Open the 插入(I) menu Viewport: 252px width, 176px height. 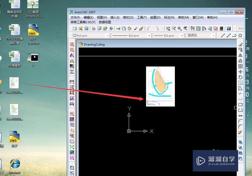[115, 17]
